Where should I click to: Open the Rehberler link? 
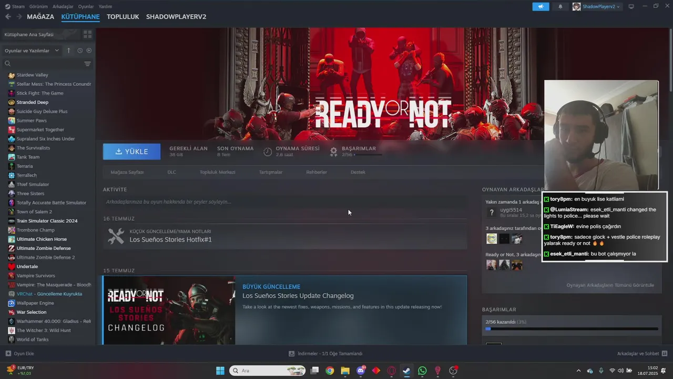pos(317,172)
